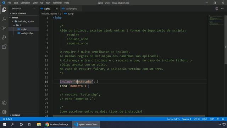Open the Windows Start menu
The width and height of the screenshot is (227, 128).
(4, 124)
